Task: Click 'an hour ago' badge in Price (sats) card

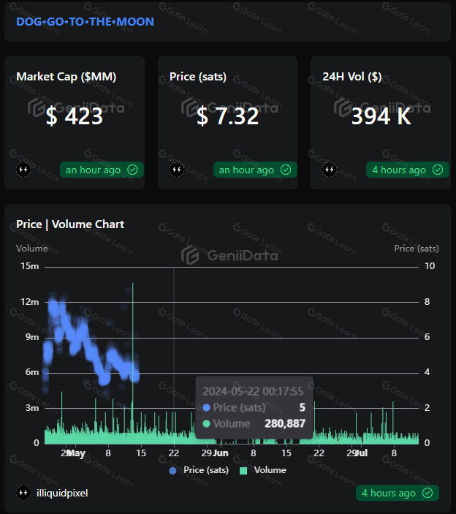Action: (x=255, y=170)
